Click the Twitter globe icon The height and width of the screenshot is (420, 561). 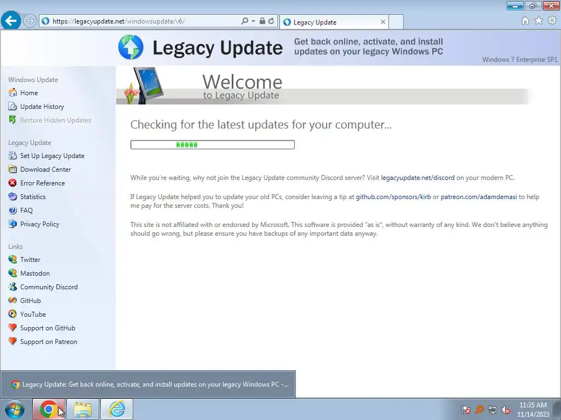click(13, 259)
